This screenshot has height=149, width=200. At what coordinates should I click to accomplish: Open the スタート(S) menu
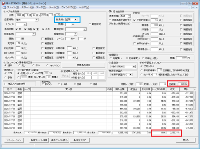tap(28, 8)
